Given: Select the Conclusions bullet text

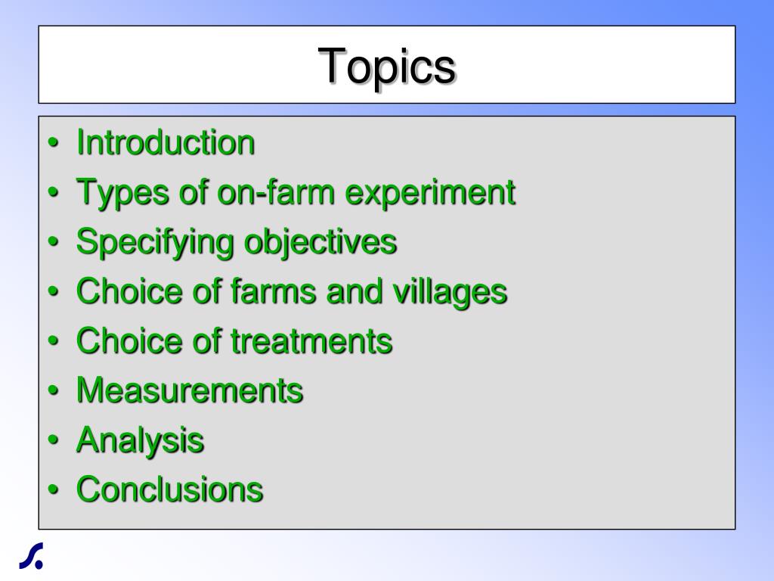Looking at the screenshot, I should [x=169, y=489].
